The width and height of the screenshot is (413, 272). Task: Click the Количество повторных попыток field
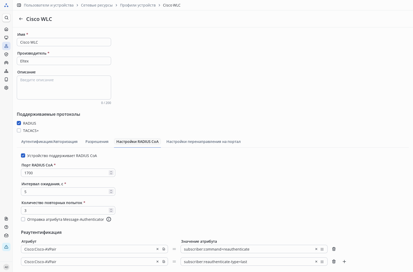click(x=68, y=210)
